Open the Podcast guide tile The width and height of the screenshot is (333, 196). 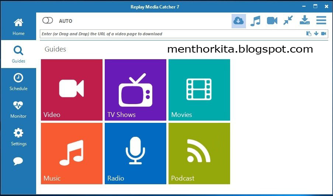click(x=199, y=154)
